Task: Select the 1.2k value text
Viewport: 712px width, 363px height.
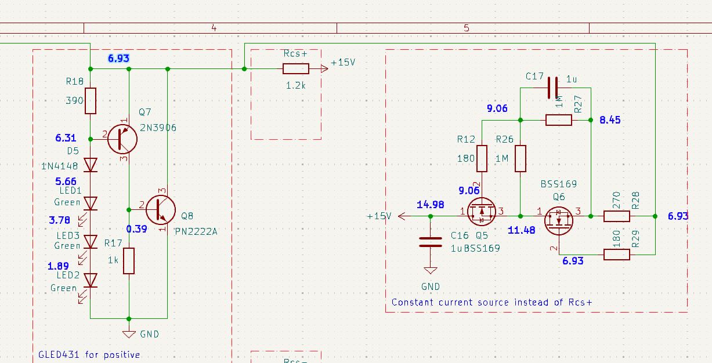Action: (296, 85)
